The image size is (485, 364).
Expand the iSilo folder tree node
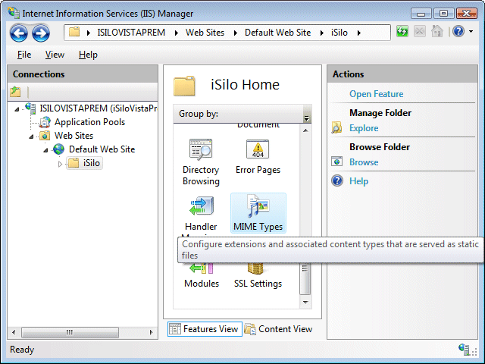[61, 164]
